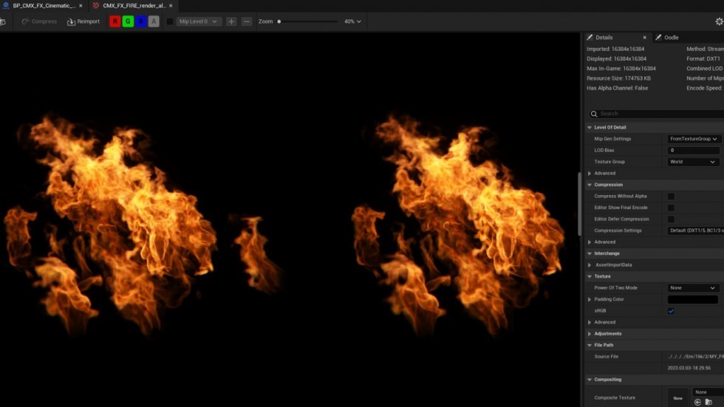
Task: Switch to the BP_CMX_FX_Cinematic tab
Action: click(43, 6)
